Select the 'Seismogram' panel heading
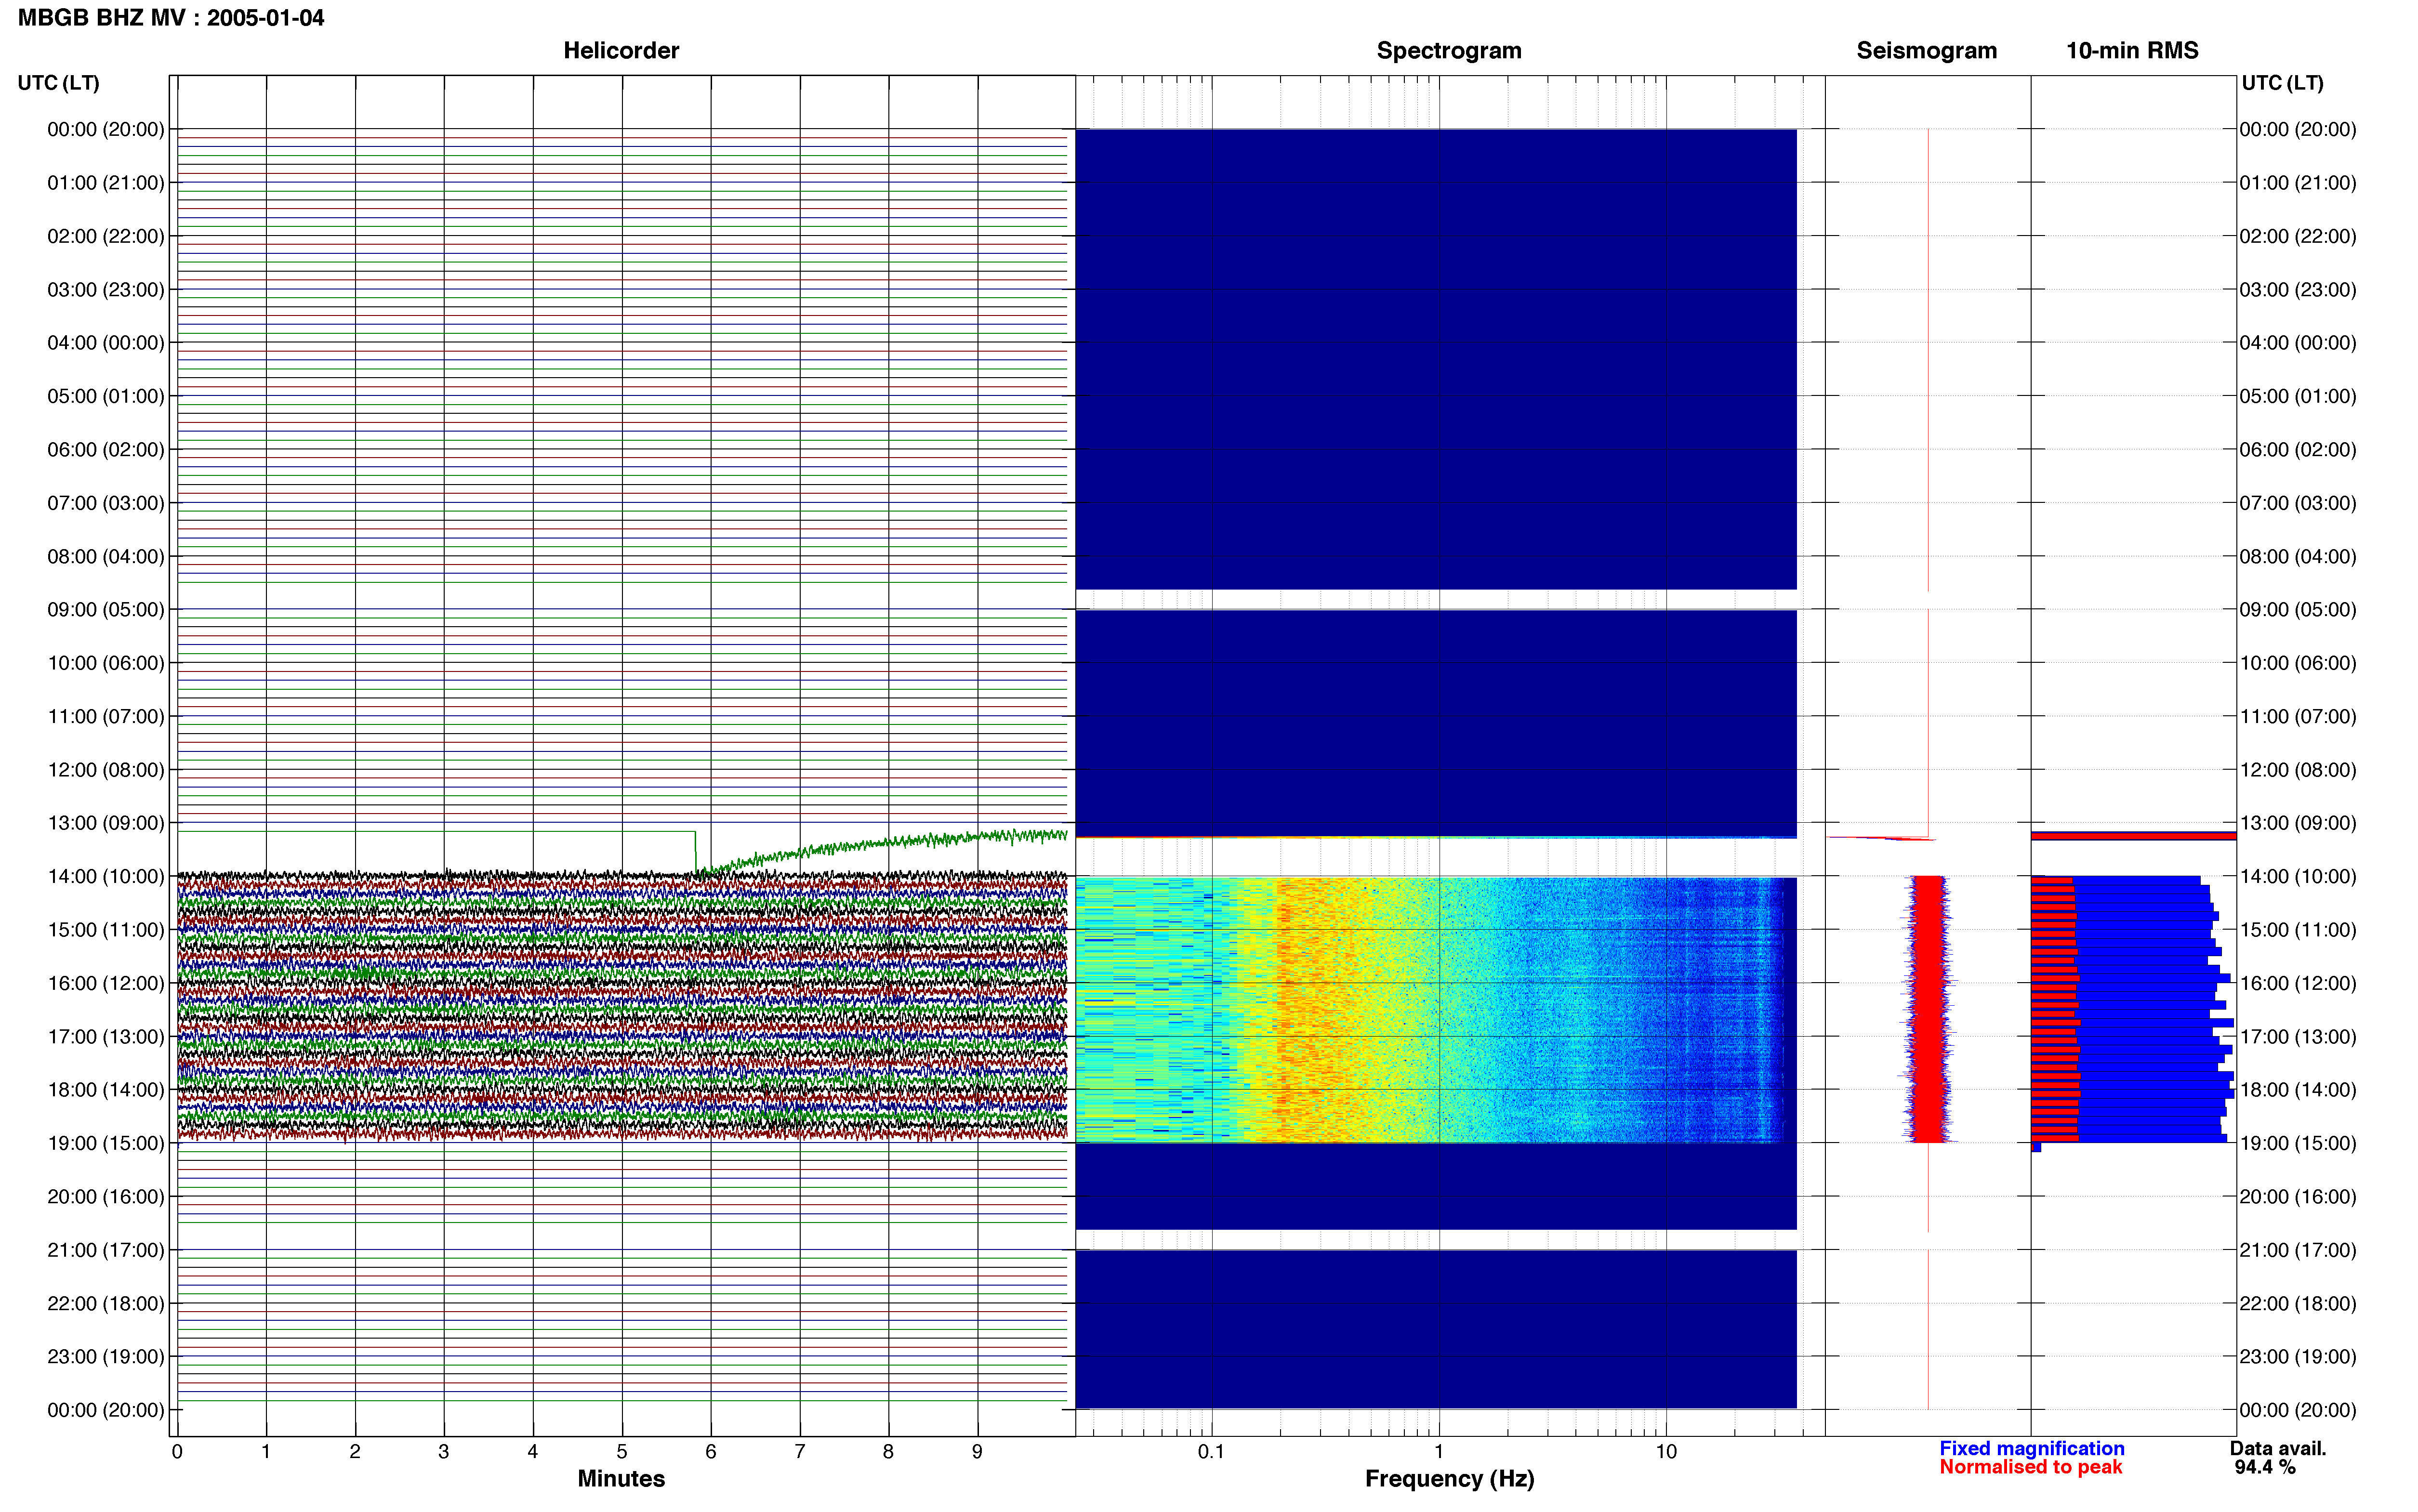The height and width of the screenshot is (1512, 2418). 1926,51
